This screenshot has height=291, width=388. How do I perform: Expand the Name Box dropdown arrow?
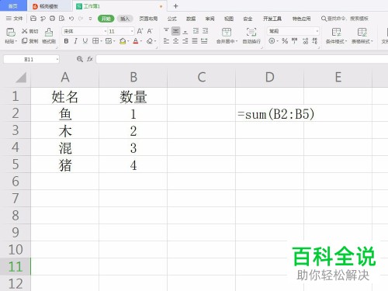(x=57, y=60)
